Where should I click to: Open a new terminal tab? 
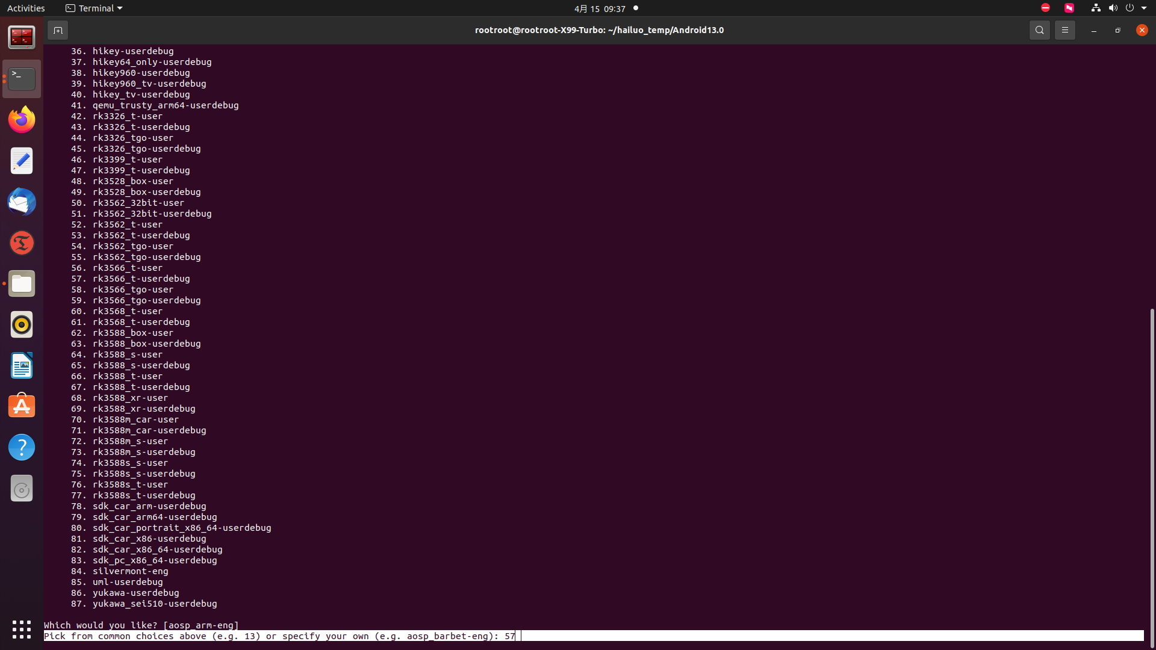point(58,30)
